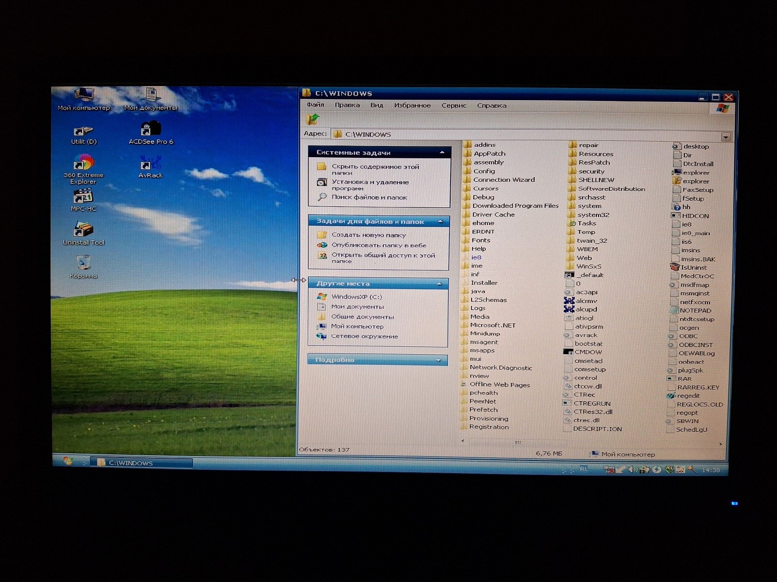Open the Start button on taskbar
This screenshot has height=582, width=777.
pyautogui.click(x=67, y=461)
